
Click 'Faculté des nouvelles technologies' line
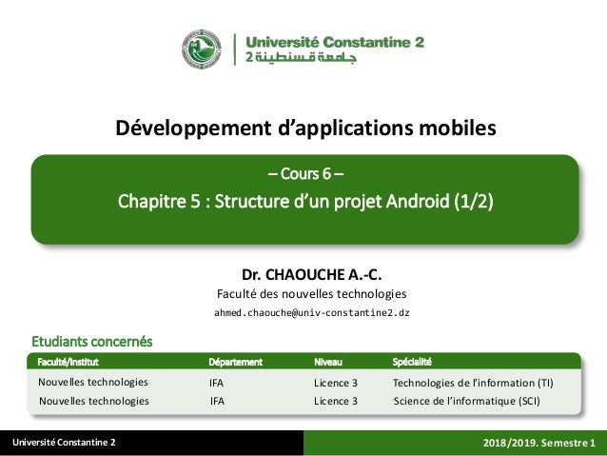[x=312, y=294]
